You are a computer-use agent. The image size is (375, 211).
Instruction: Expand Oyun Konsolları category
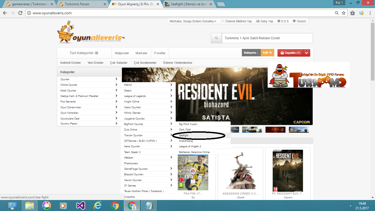89,113
